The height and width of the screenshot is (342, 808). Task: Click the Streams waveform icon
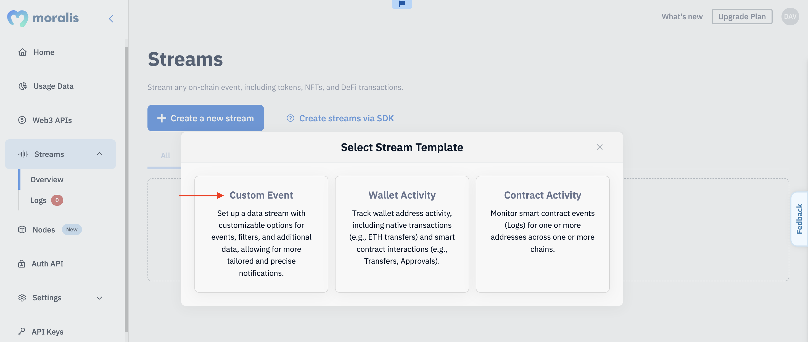(x=23, y=154)
